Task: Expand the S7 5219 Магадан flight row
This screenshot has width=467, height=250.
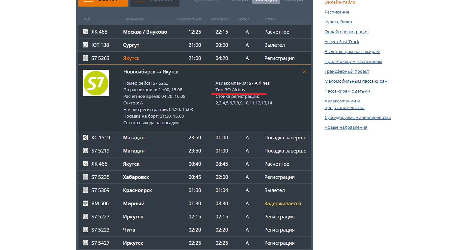Action: (195, 151)
